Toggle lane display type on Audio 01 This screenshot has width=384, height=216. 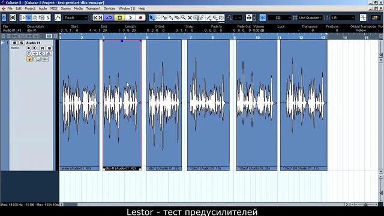click(x=45, y=59)
